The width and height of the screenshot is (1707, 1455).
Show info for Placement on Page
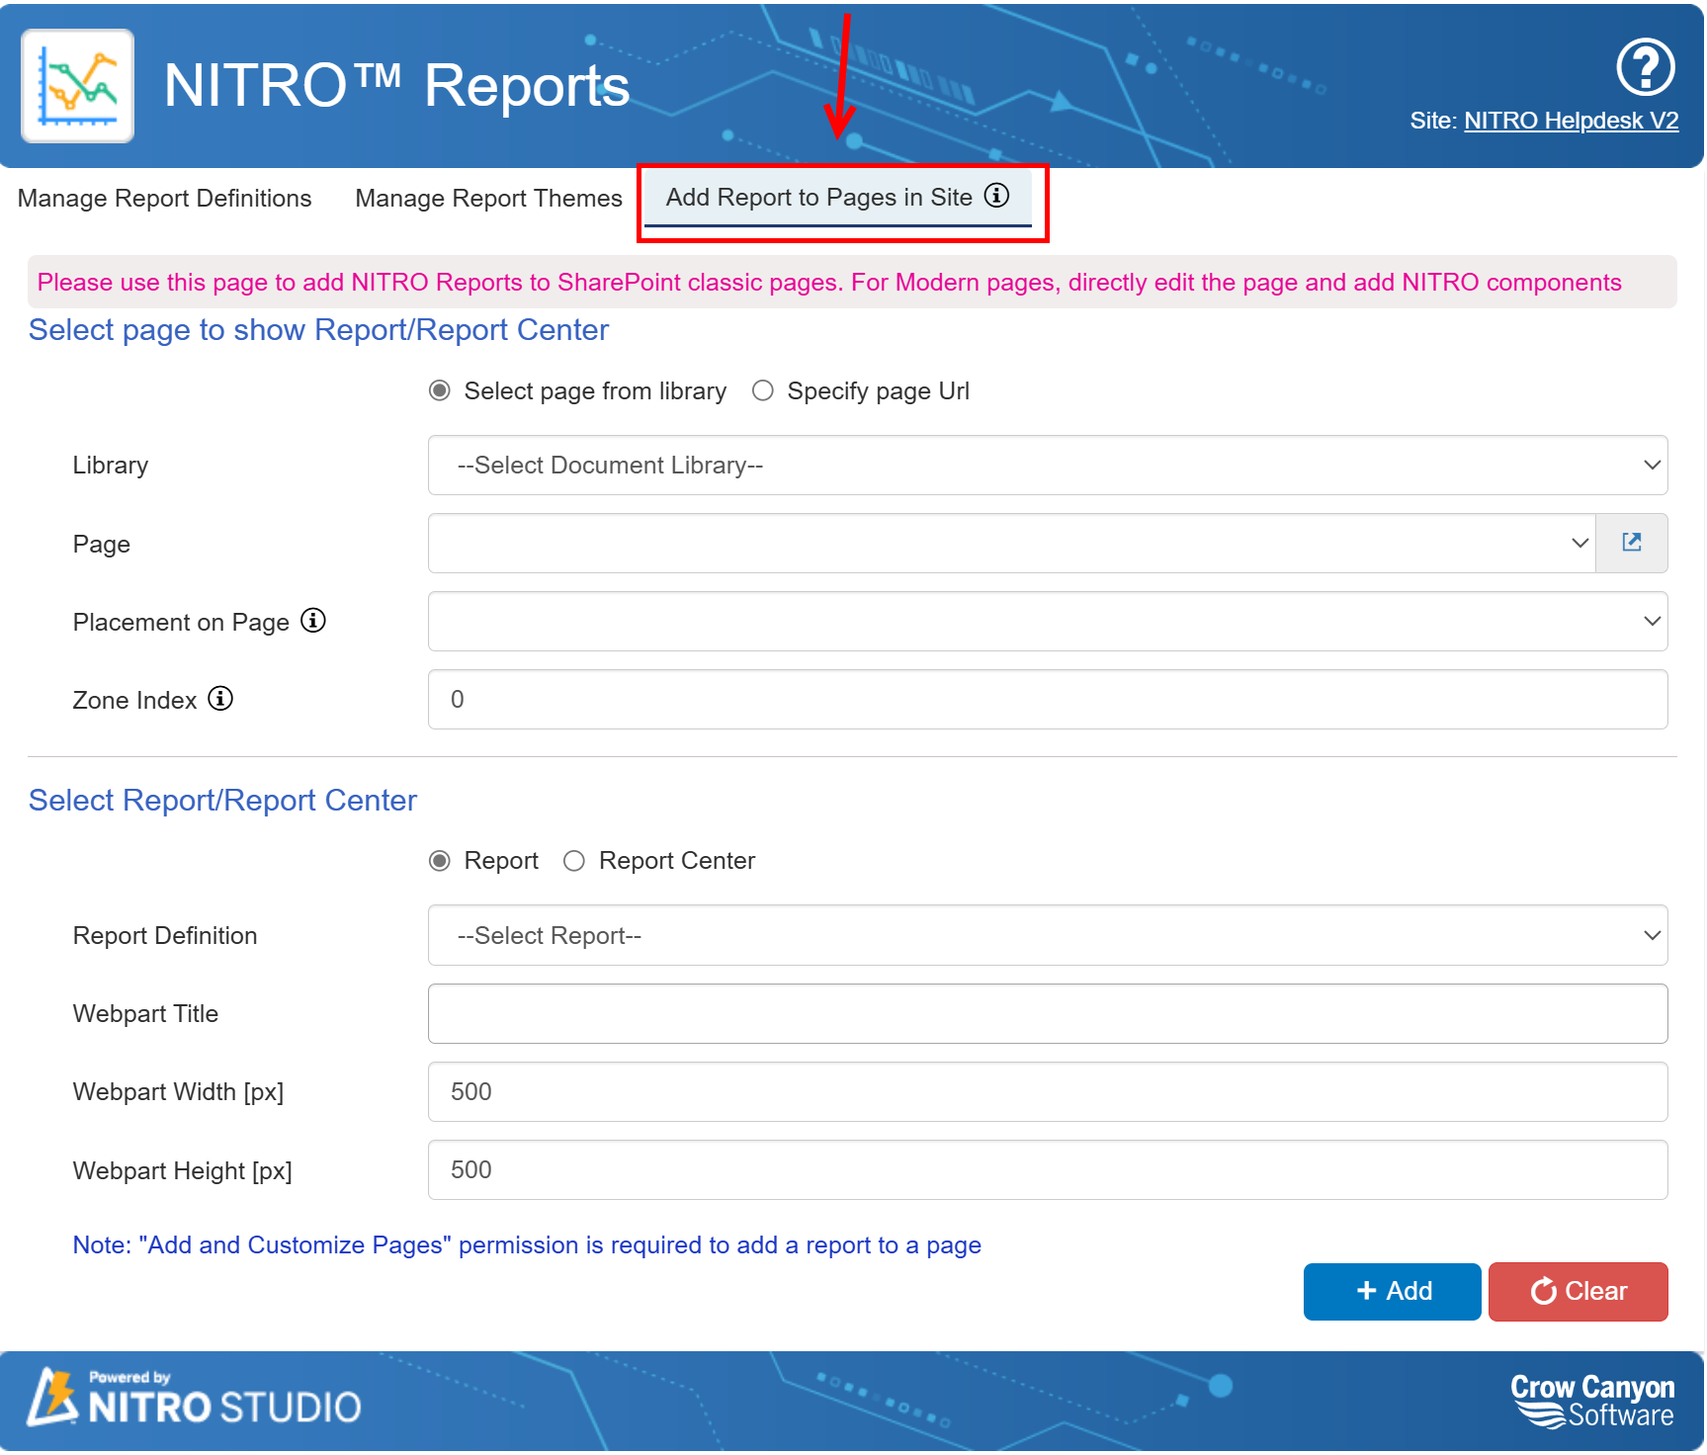click(313, 621)
